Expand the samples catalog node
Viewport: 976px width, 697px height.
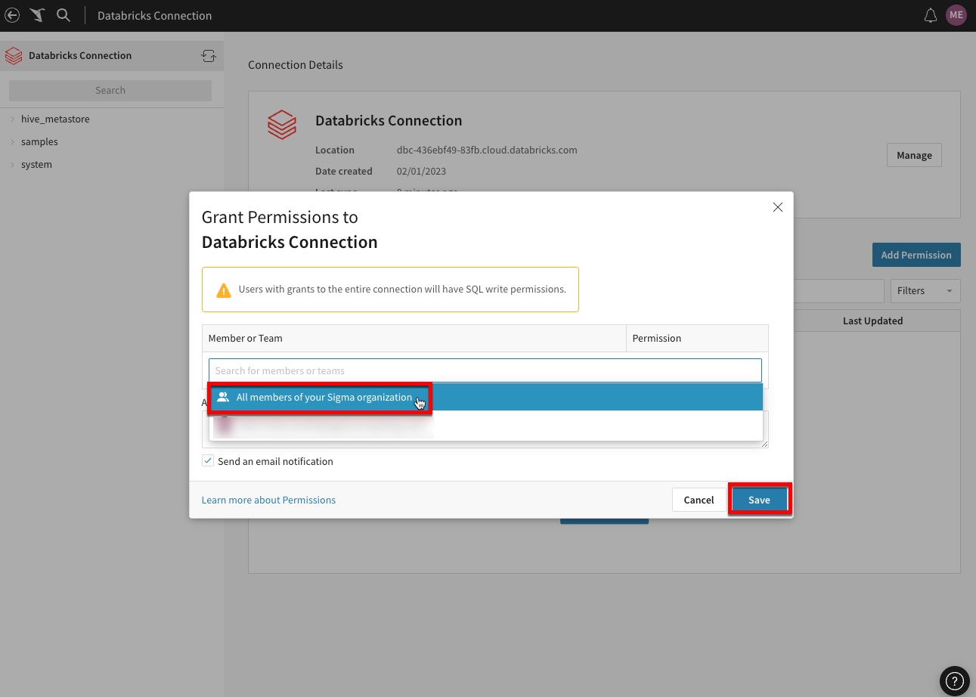click(x=13, y=142)
